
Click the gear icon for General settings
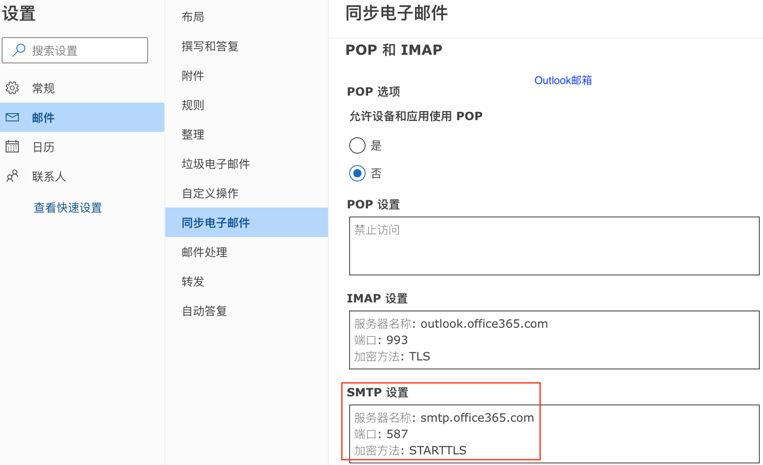pos(12,88)
